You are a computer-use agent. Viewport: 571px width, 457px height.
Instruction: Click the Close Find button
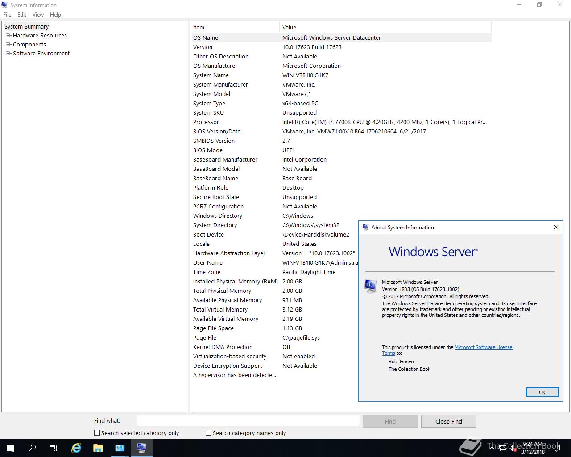pos(449,421)
